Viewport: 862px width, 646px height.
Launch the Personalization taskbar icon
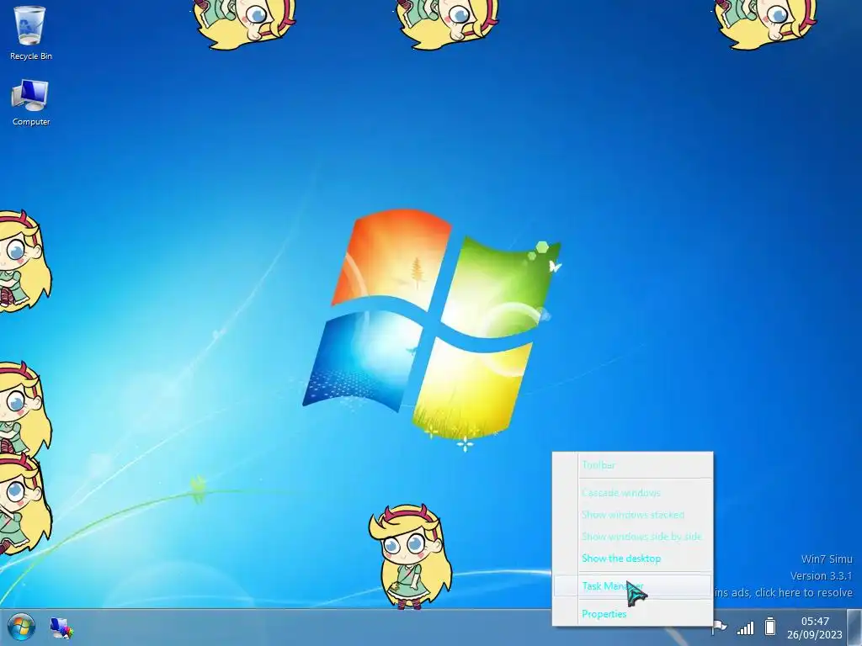61,627
